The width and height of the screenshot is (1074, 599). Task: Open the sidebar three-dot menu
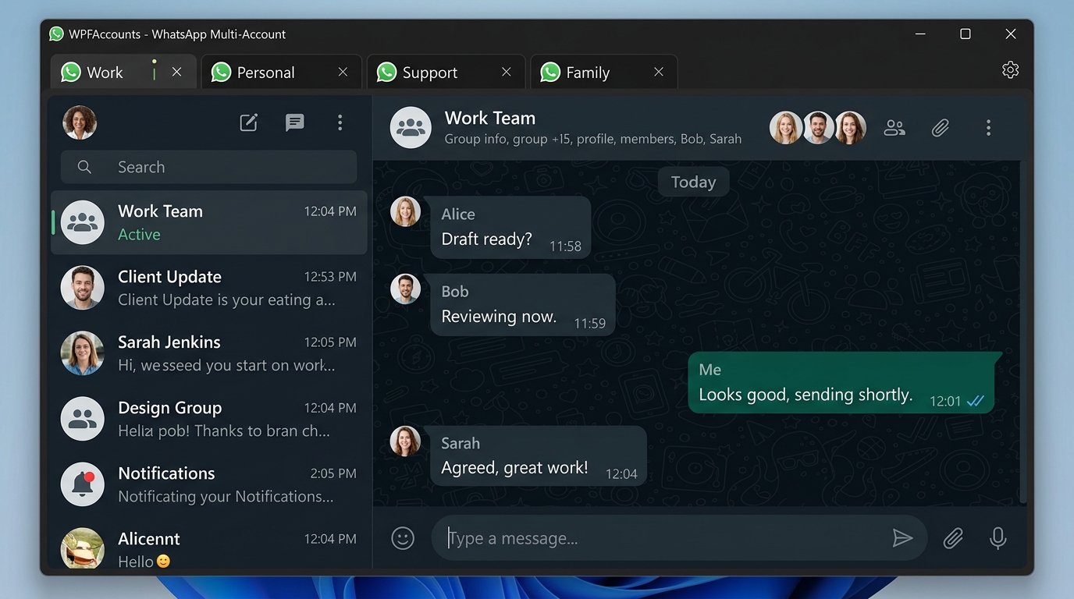click(x=340, y=122)
